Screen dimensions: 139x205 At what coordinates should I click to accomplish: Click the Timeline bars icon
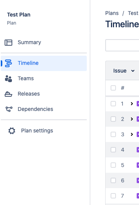pyautogui.click(x=8, y=63)
